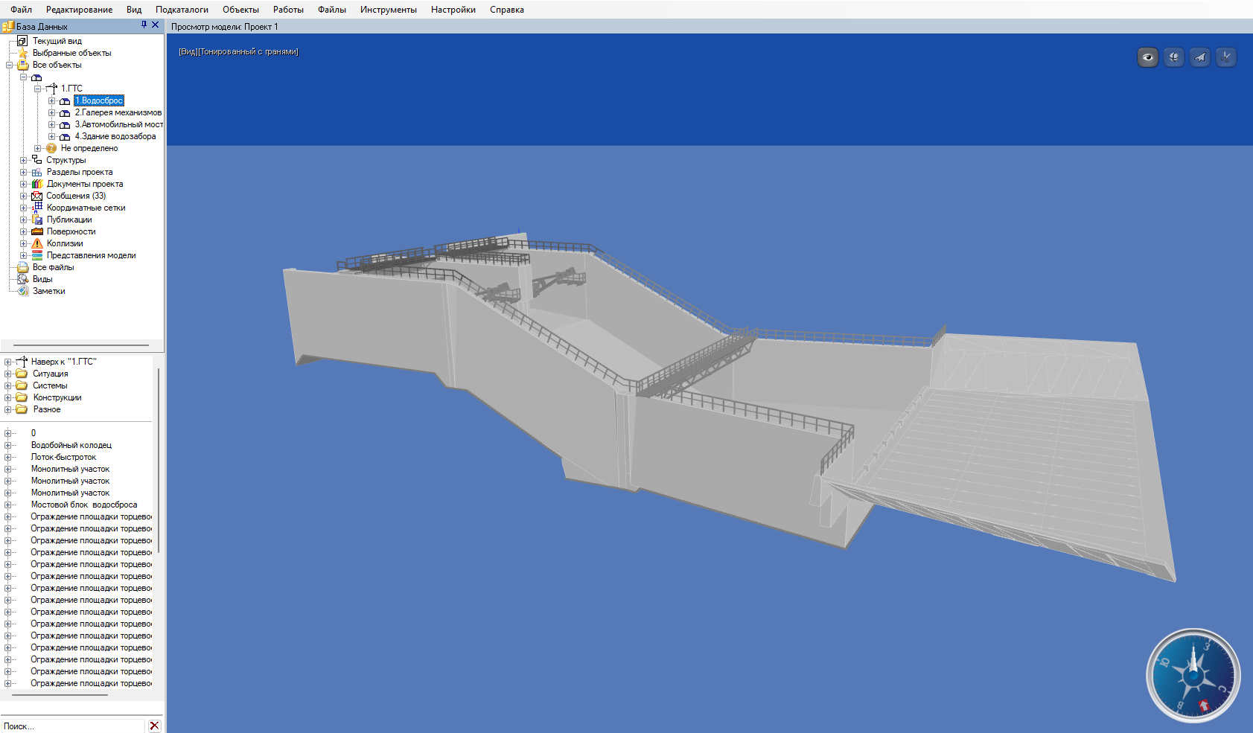
Task: Click the Коллизии warning triangle icon
Action: coord(37,243)
